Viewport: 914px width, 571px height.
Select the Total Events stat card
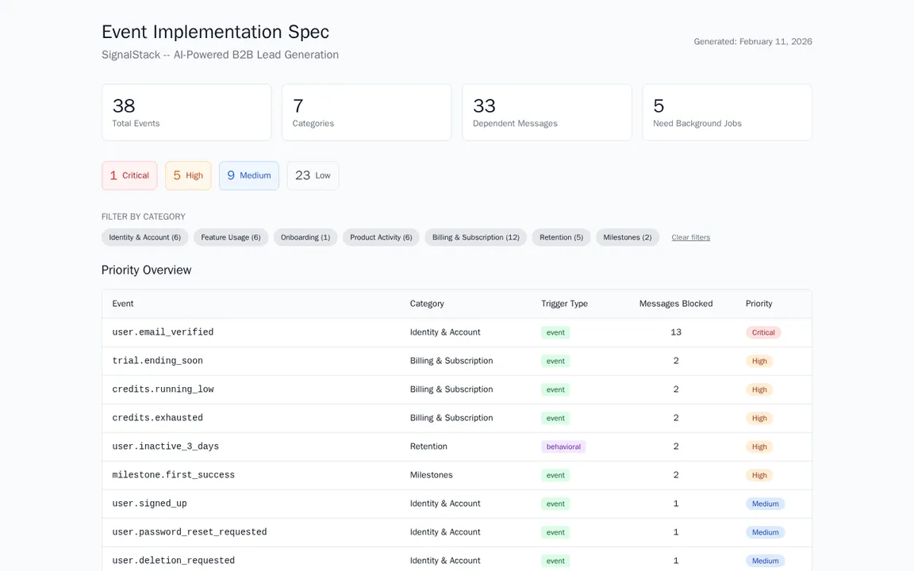186,112
